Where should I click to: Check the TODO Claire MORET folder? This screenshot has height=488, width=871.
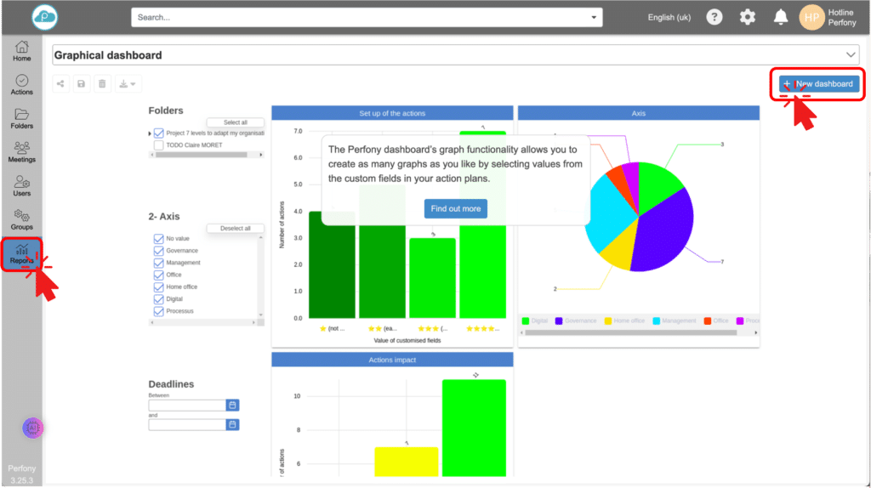pyautogui.click(x=158, y=145)
